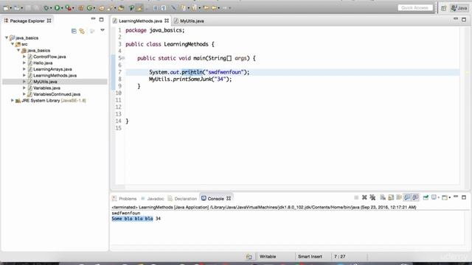Viewport: 472px width, 265px height.
Task: Maximize the Console view
Action: click(464, 197)
